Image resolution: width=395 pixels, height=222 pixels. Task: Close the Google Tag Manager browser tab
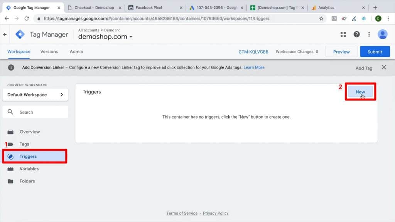click(59, 8)
